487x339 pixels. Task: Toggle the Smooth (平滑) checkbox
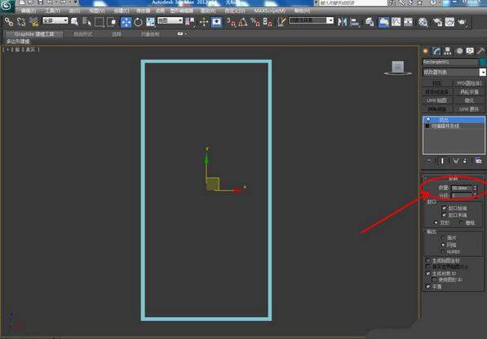click(x=428, y=287)
